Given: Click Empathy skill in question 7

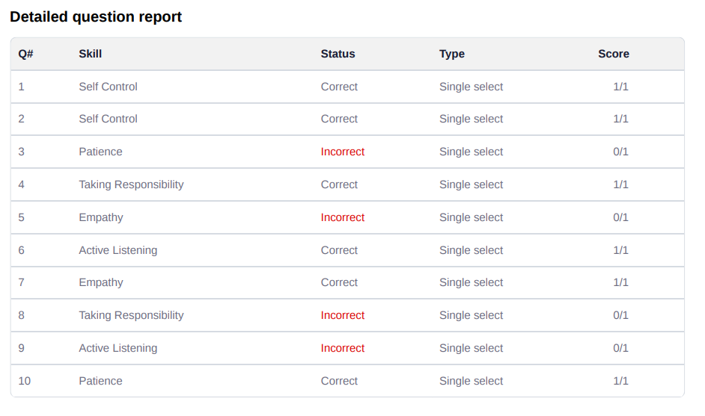Looking at the screenshot, I should tap(101, 282).
